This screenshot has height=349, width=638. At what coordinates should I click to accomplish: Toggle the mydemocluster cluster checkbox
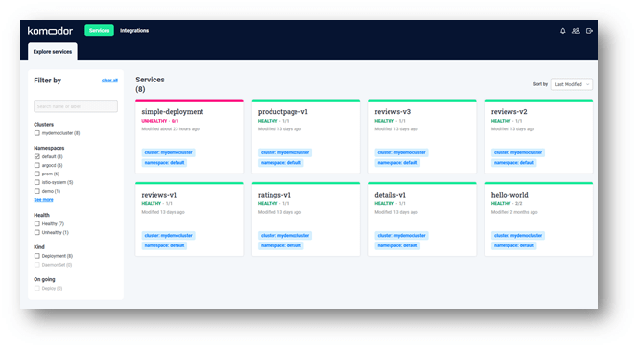coord(37,133)
